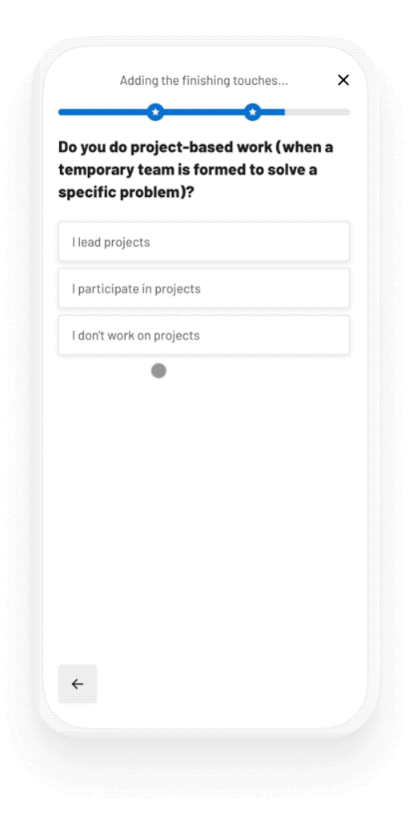Click the first star milestone on progress bar

coord(155,112)
